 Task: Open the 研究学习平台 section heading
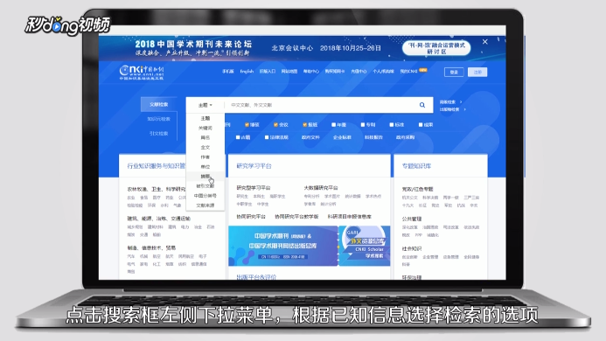point(254,166)
